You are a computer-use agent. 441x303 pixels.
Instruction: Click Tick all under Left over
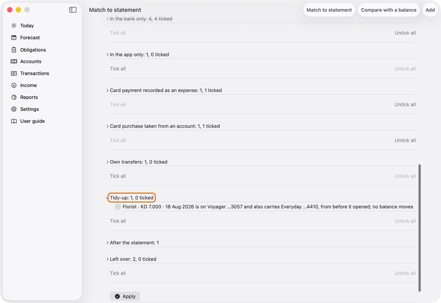coord(118,273)
